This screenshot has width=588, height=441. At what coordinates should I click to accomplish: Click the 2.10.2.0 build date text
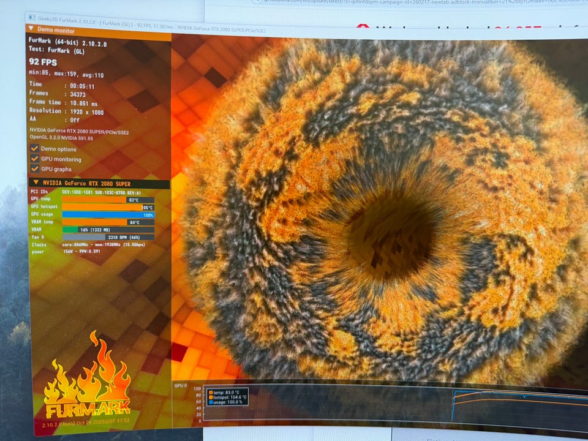point(86,423)
